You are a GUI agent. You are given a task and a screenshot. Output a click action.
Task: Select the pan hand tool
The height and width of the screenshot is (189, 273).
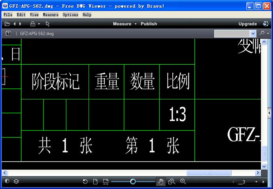(161, 182)
